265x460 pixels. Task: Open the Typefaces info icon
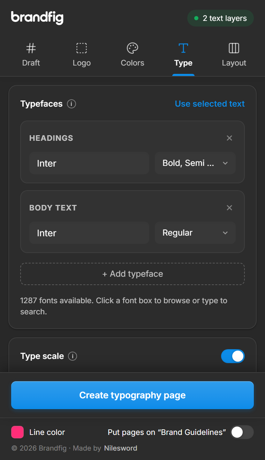point(71,104)
